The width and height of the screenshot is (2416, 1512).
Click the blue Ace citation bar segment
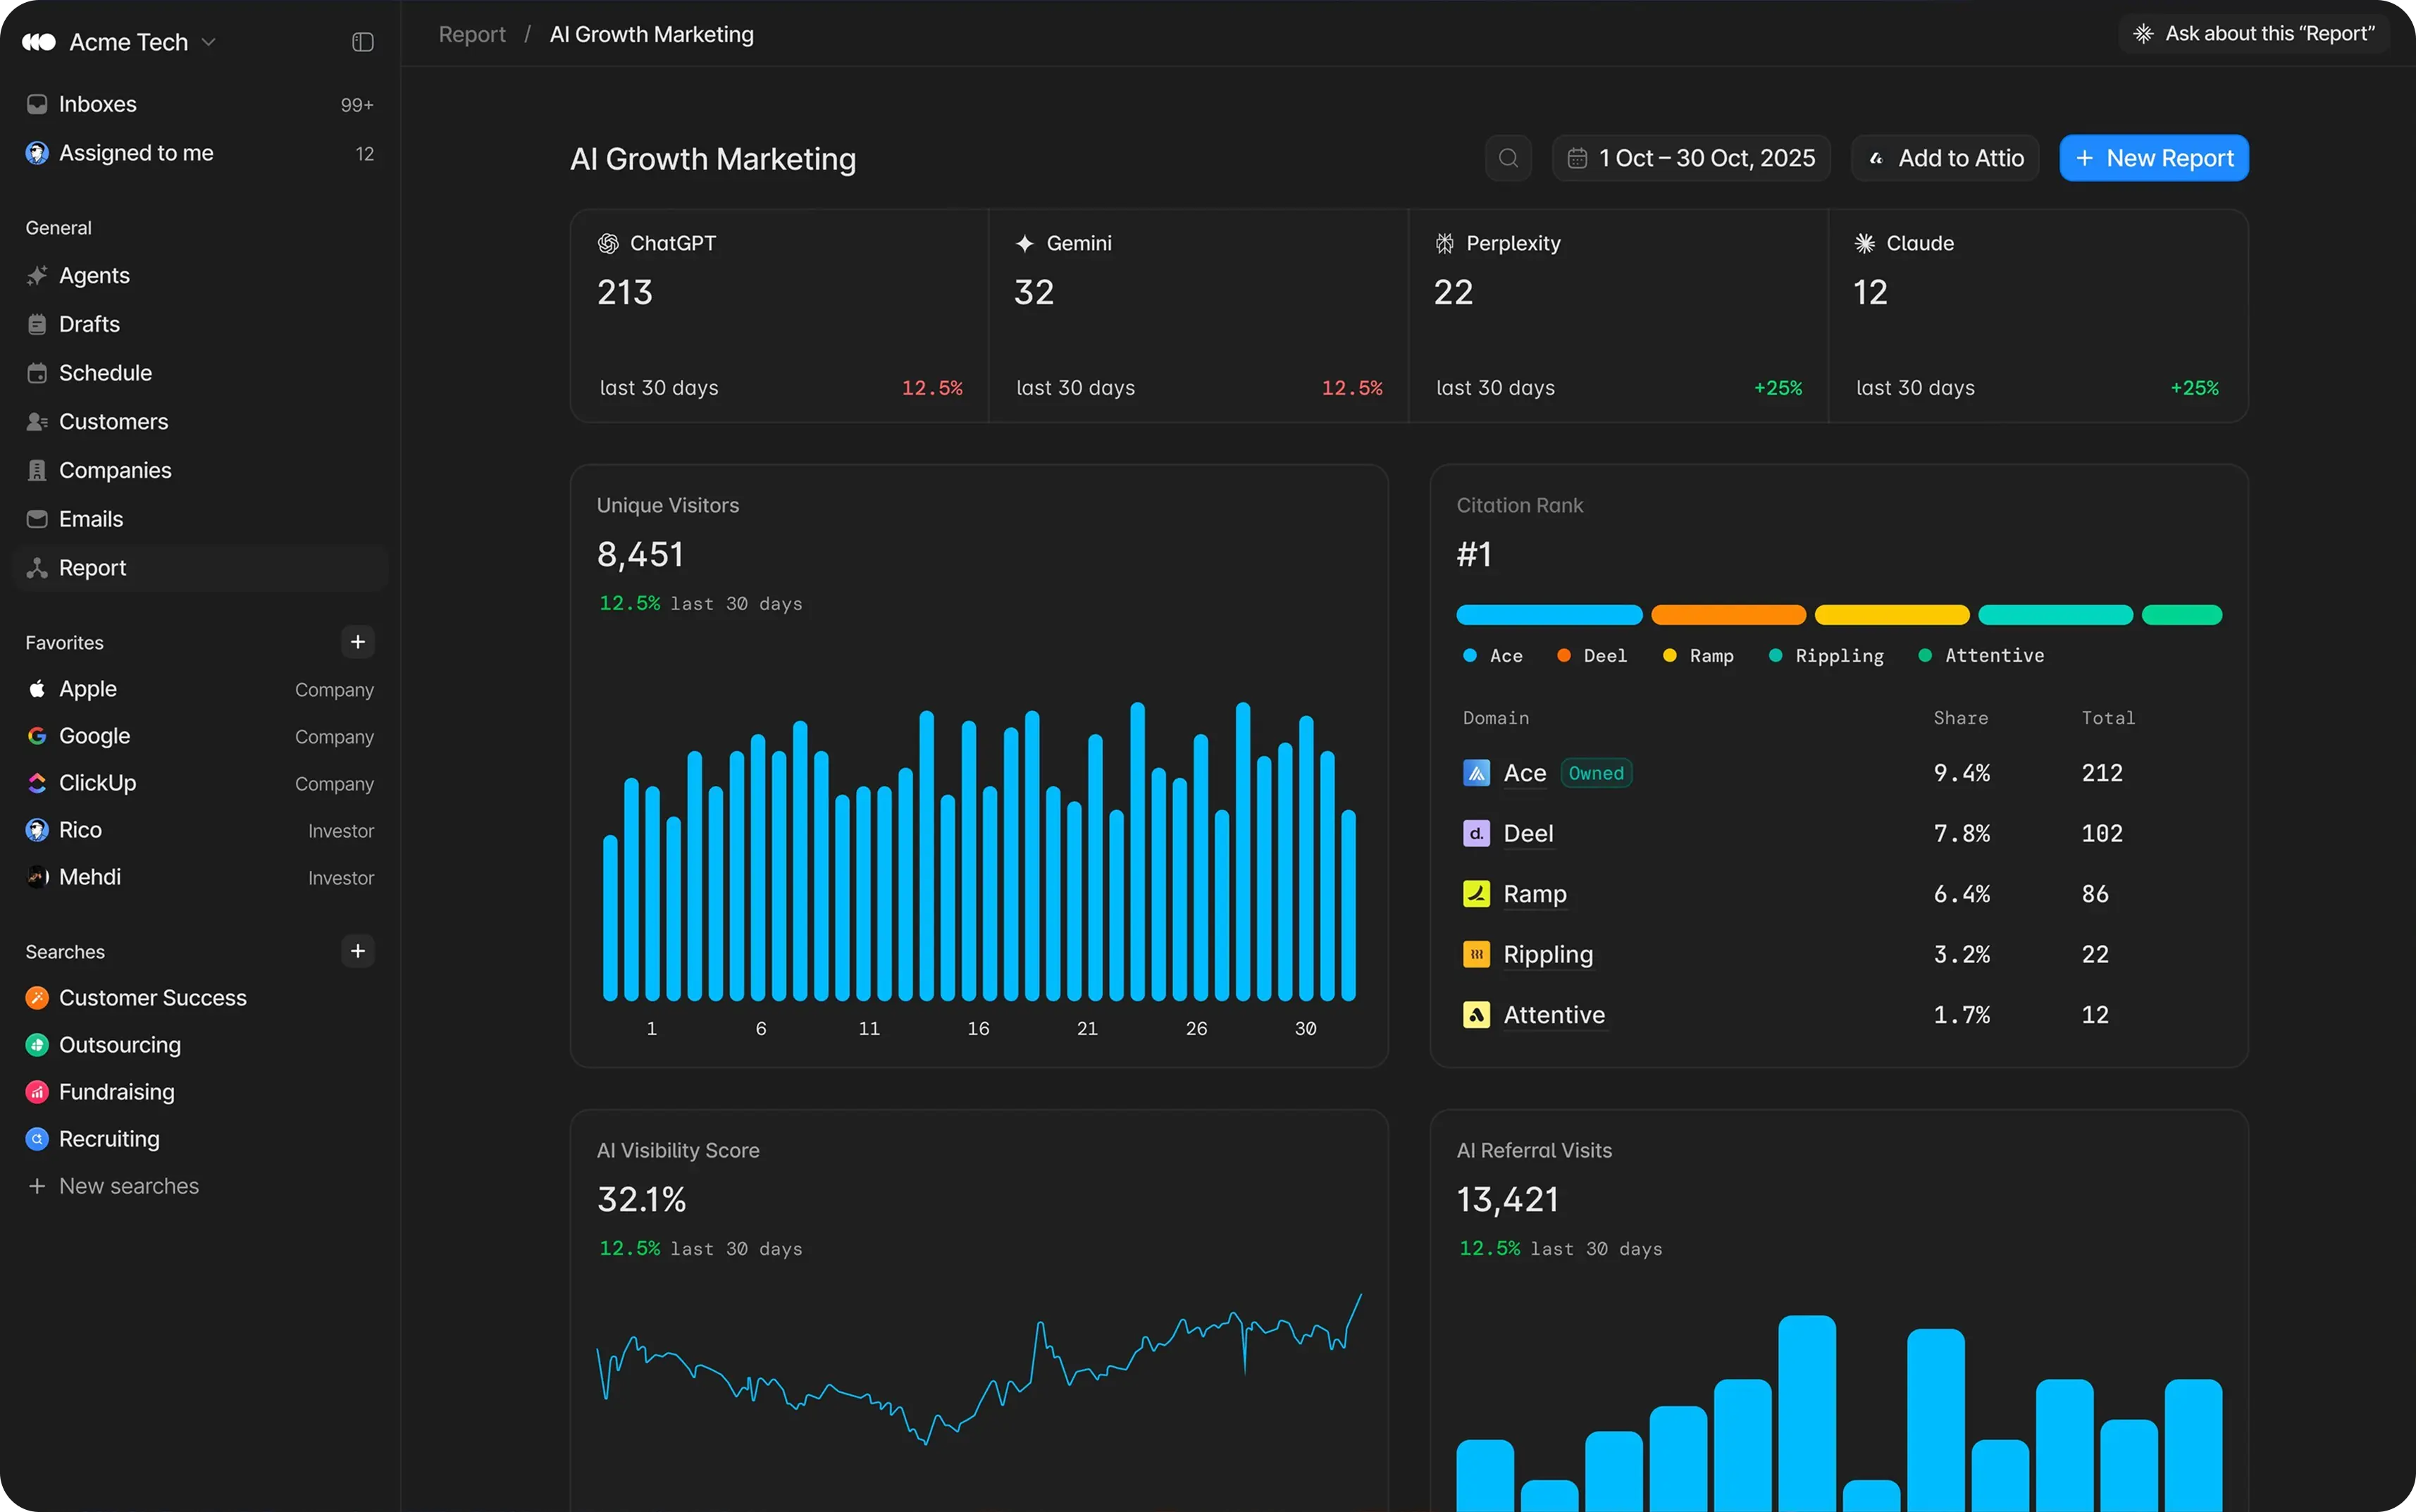click(1549, 615)
